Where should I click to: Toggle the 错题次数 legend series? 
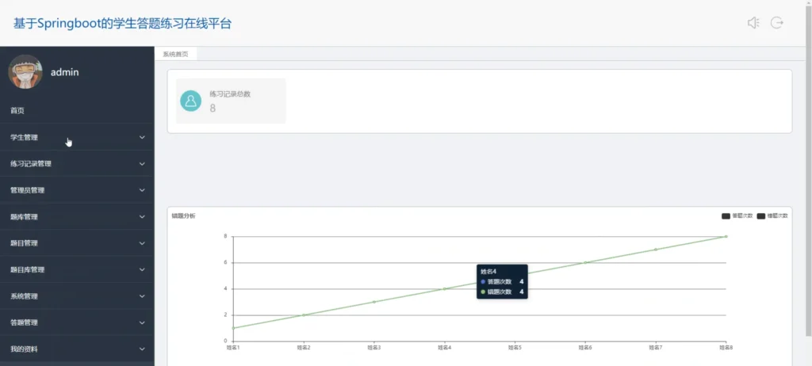772,216
